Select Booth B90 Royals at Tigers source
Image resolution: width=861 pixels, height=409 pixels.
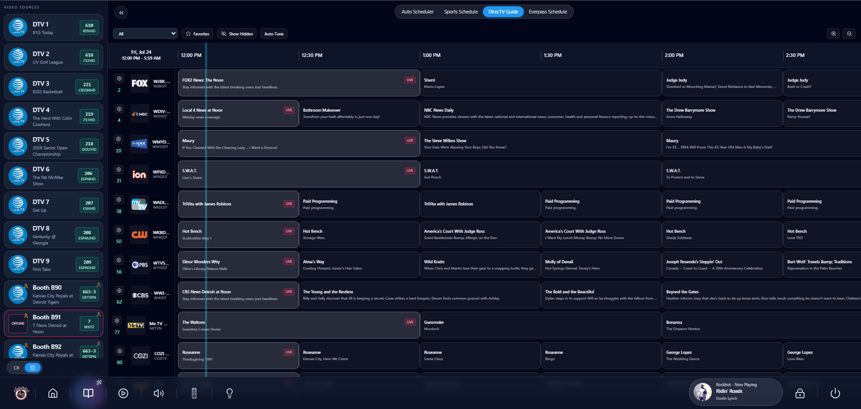pyautogui.click(x=53, y=294)
